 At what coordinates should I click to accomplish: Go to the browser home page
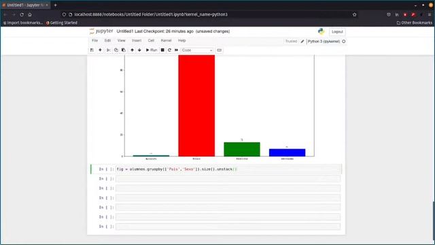(30, 14)
